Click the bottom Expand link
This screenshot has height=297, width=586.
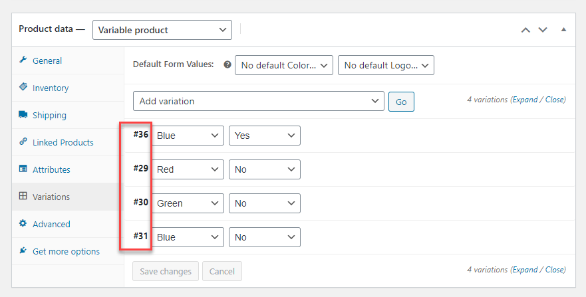[525, 269]
